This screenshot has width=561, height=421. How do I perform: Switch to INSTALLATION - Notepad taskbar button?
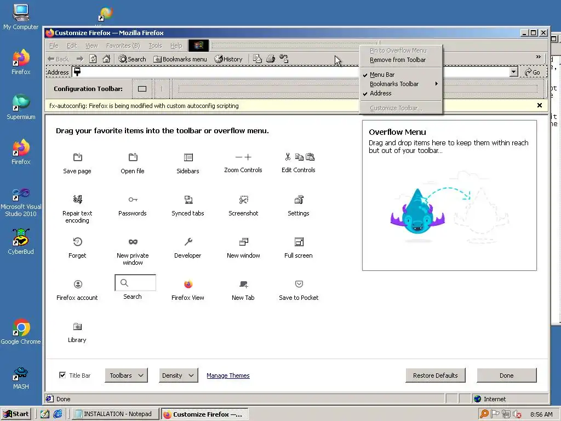[115, 414]
